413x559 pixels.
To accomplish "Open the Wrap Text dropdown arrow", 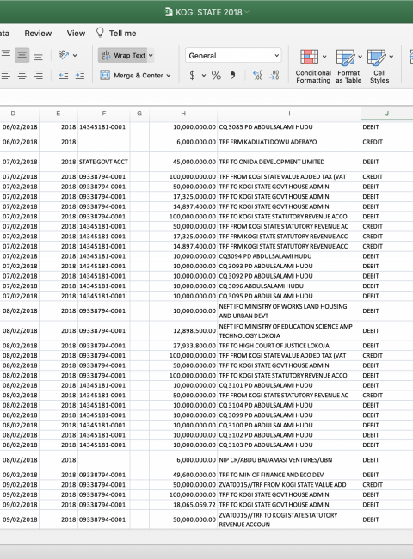I will (151, 55).
